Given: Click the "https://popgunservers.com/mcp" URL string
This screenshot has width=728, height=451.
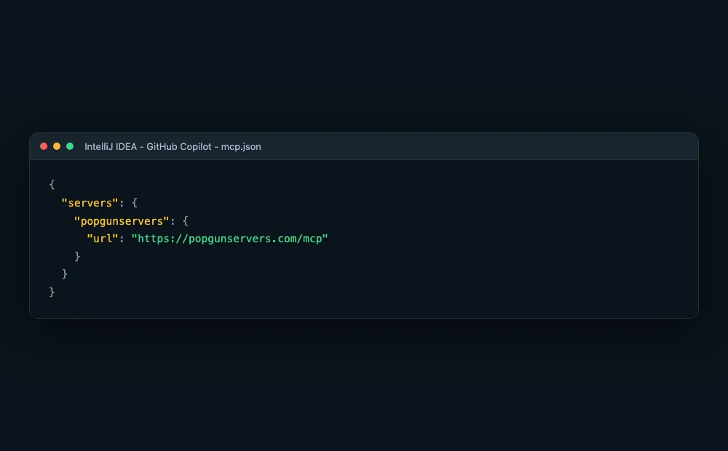Looking at the screenshot, I should (230, 239).
